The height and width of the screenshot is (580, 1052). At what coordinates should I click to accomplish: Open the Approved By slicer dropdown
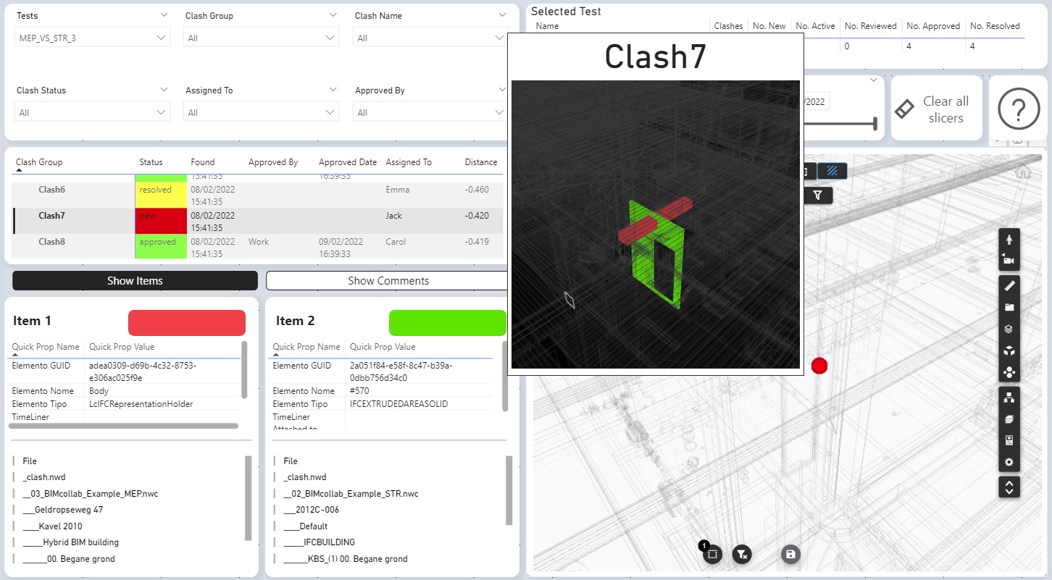click(430, 112)
